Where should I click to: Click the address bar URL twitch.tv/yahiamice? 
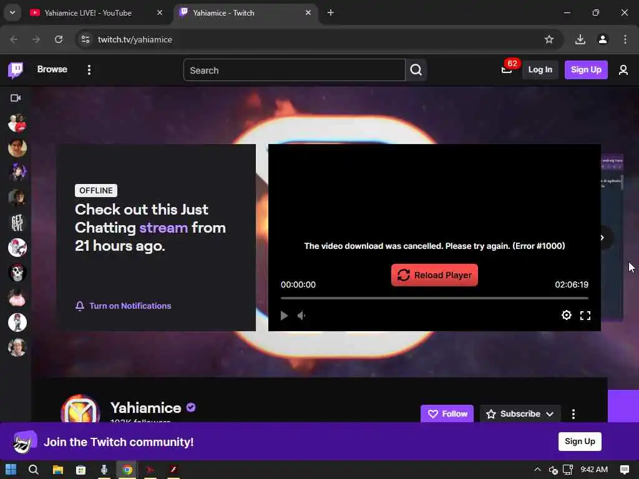[x=135, y=39]
